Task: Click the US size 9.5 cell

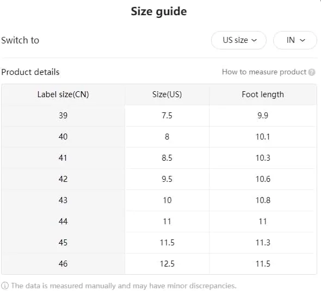Action: (167, 179)
